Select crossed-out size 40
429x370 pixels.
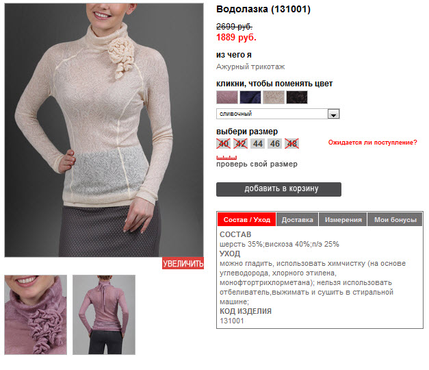[x=224, y=144]
